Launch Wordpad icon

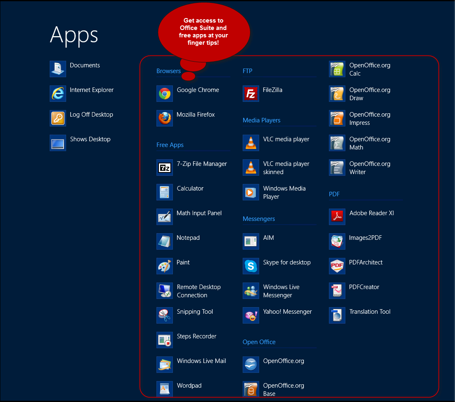165,389
